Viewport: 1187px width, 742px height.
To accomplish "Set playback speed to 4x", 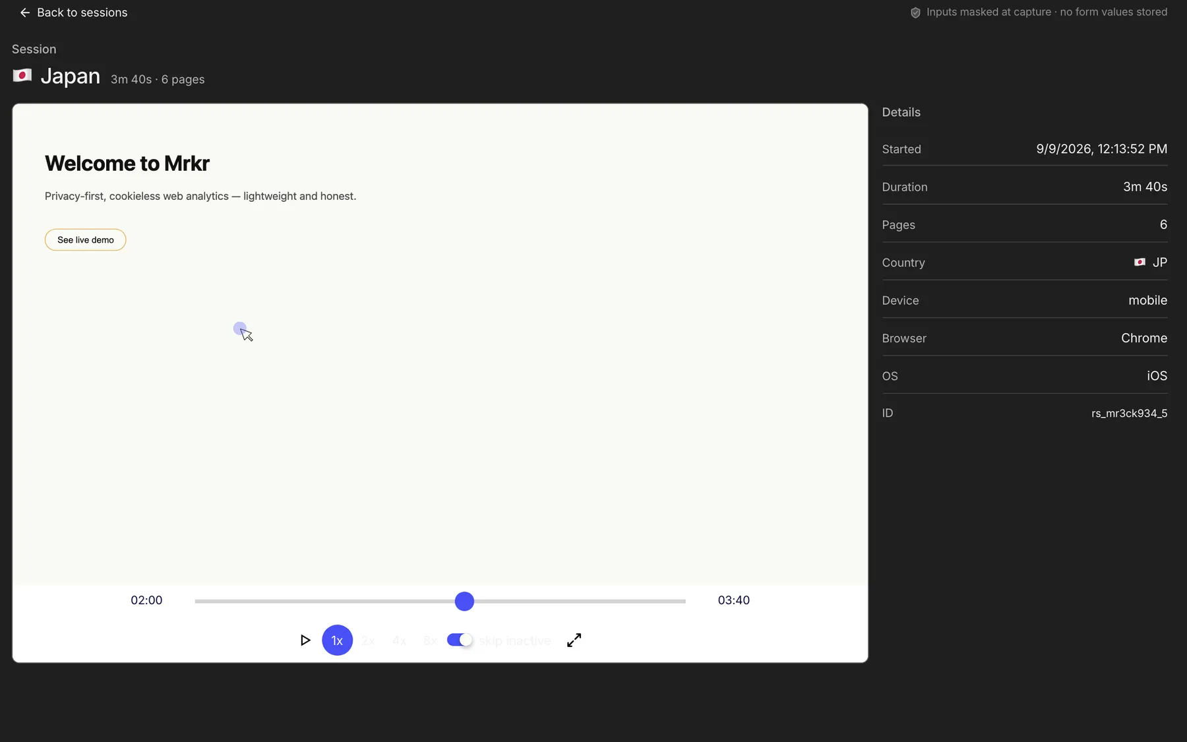I will [399, 640].
